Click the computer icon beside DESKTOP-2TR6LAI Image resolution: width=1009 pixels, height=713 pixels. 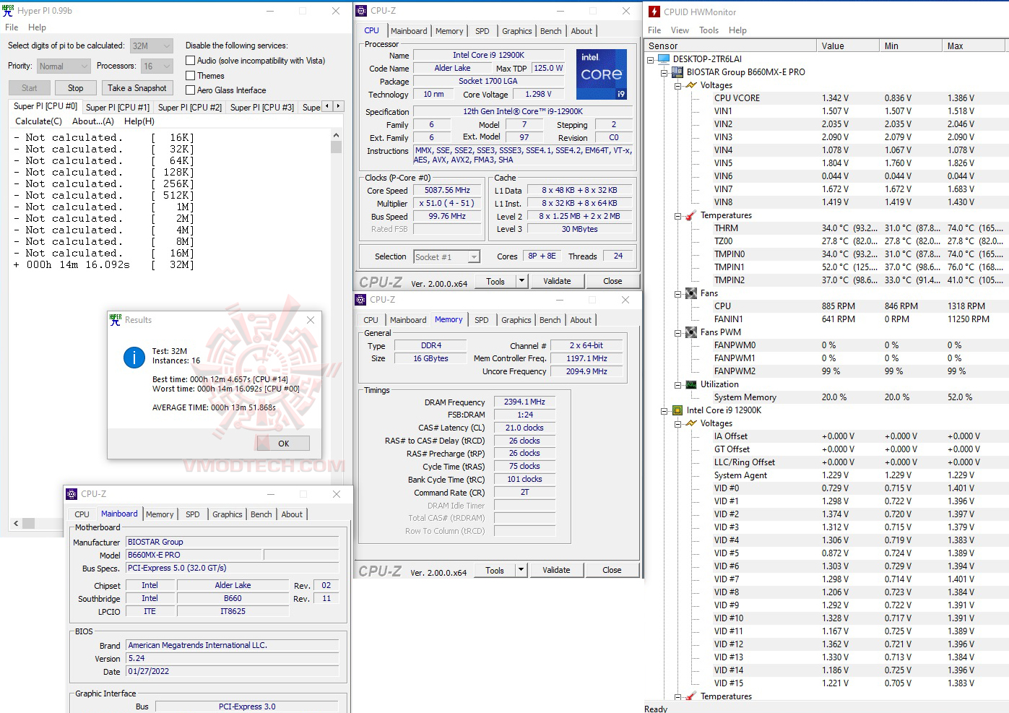click(664, 59)
